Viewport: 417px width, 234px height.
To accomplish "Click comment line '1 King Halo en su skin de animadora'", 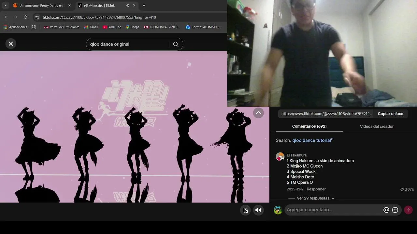I will pyautogui.click(x=320, y=161).
